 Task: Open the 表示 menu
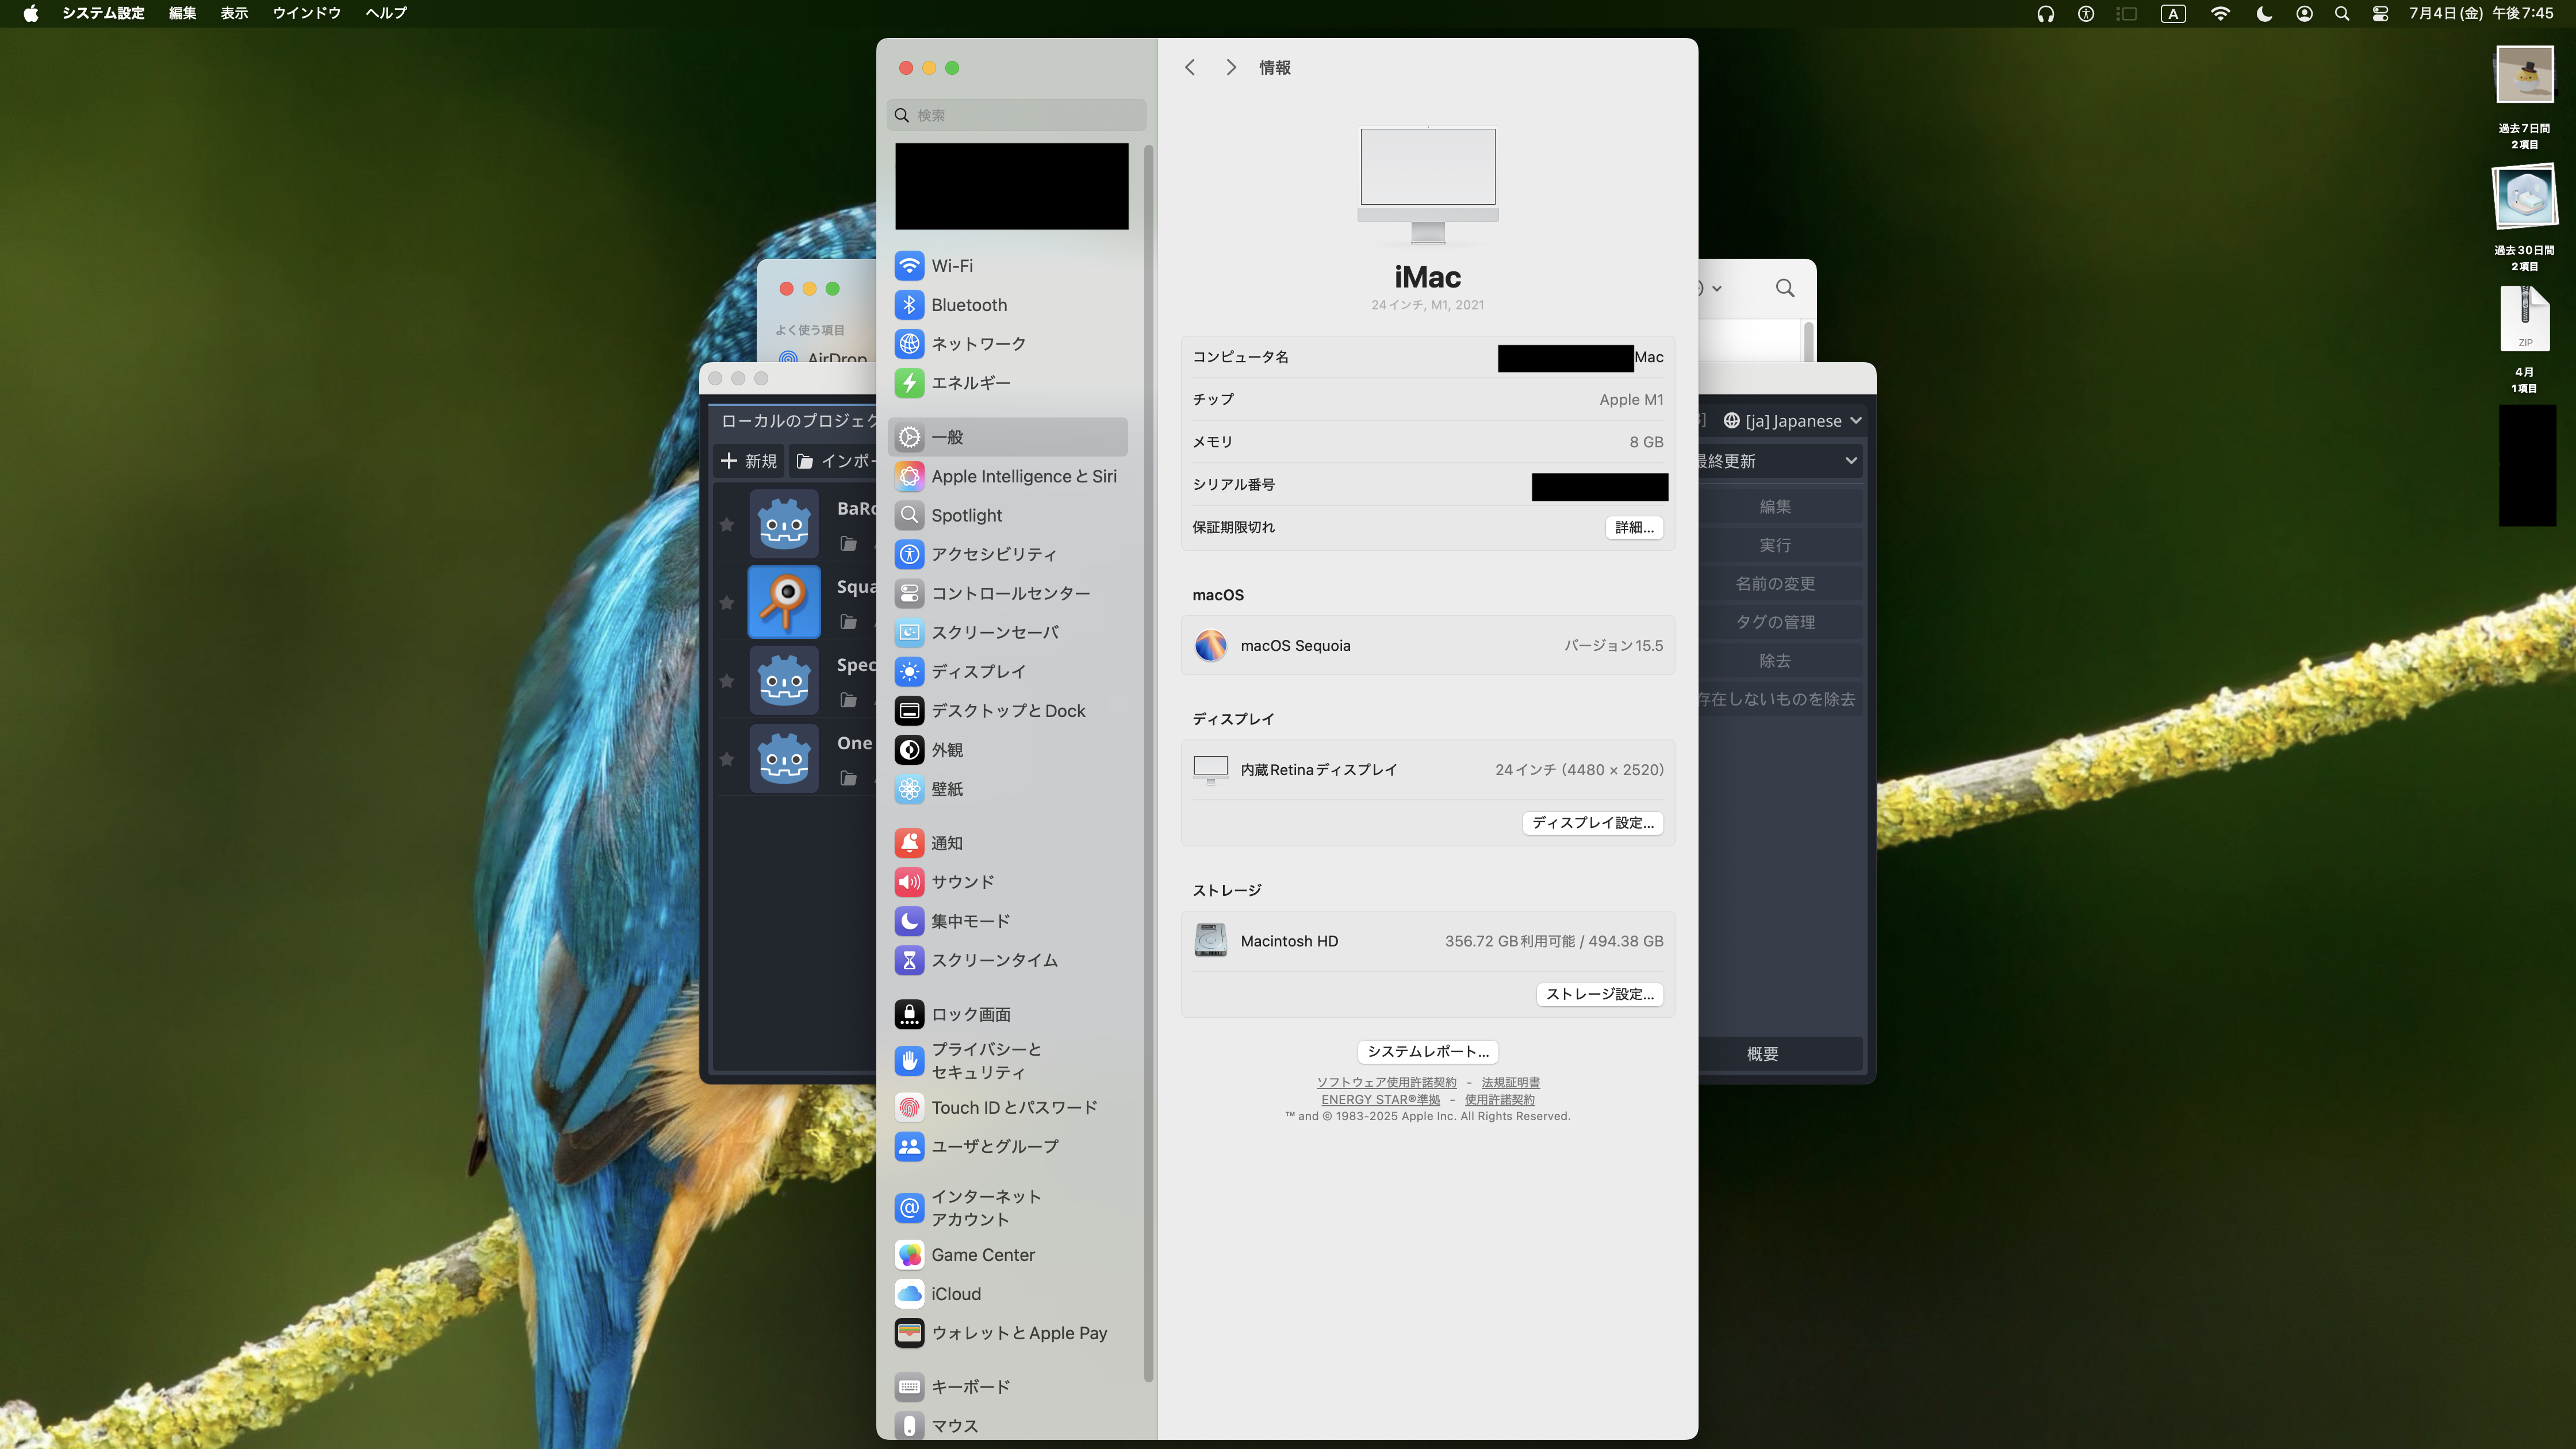pos(234,13)
